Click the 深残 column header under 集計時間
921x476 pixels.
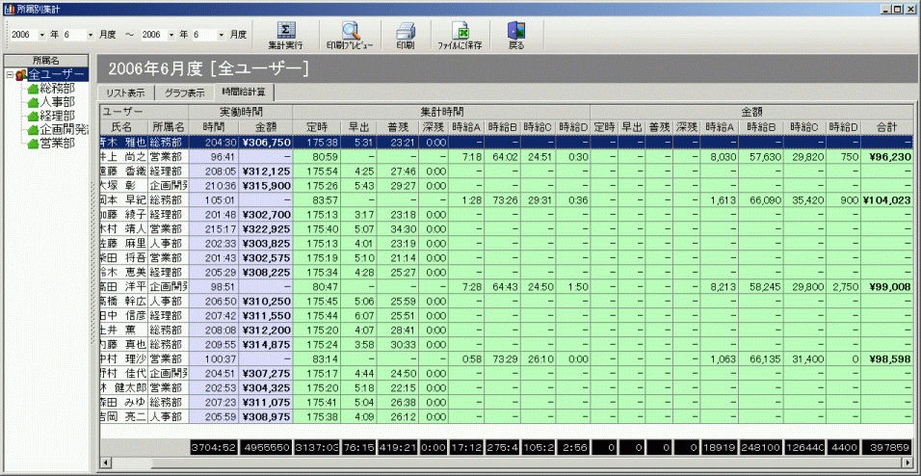[434, 126]
